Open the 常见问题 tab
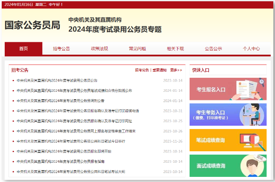275x182 pixels. tap(137, 49)
